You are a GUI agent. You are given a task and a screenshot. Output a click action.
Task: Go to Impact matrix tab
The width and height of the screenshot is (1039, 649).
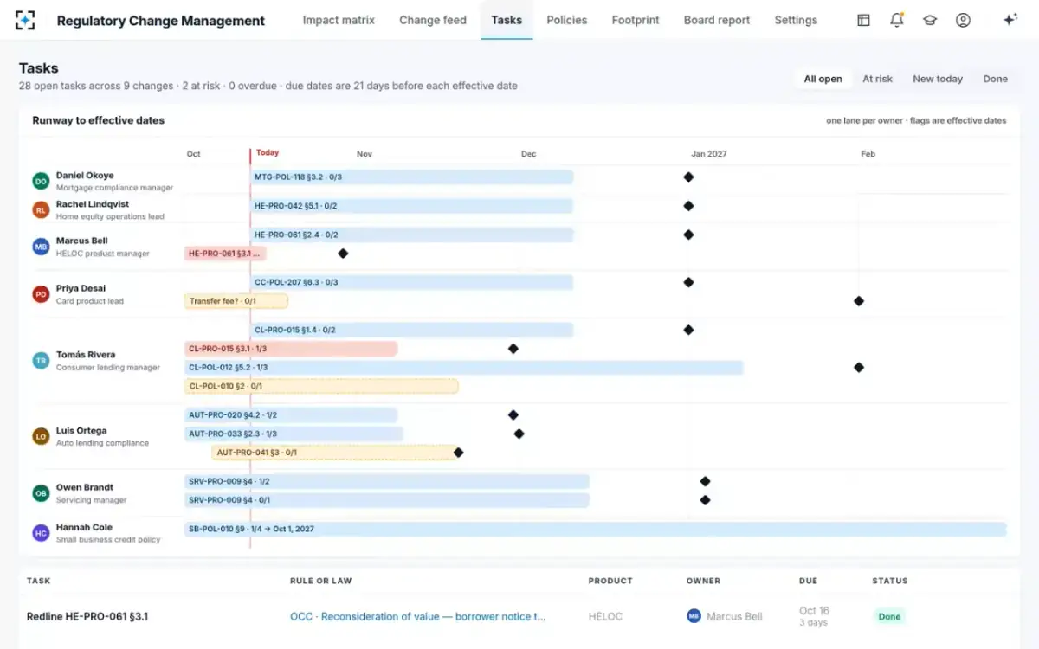(339, 20)
